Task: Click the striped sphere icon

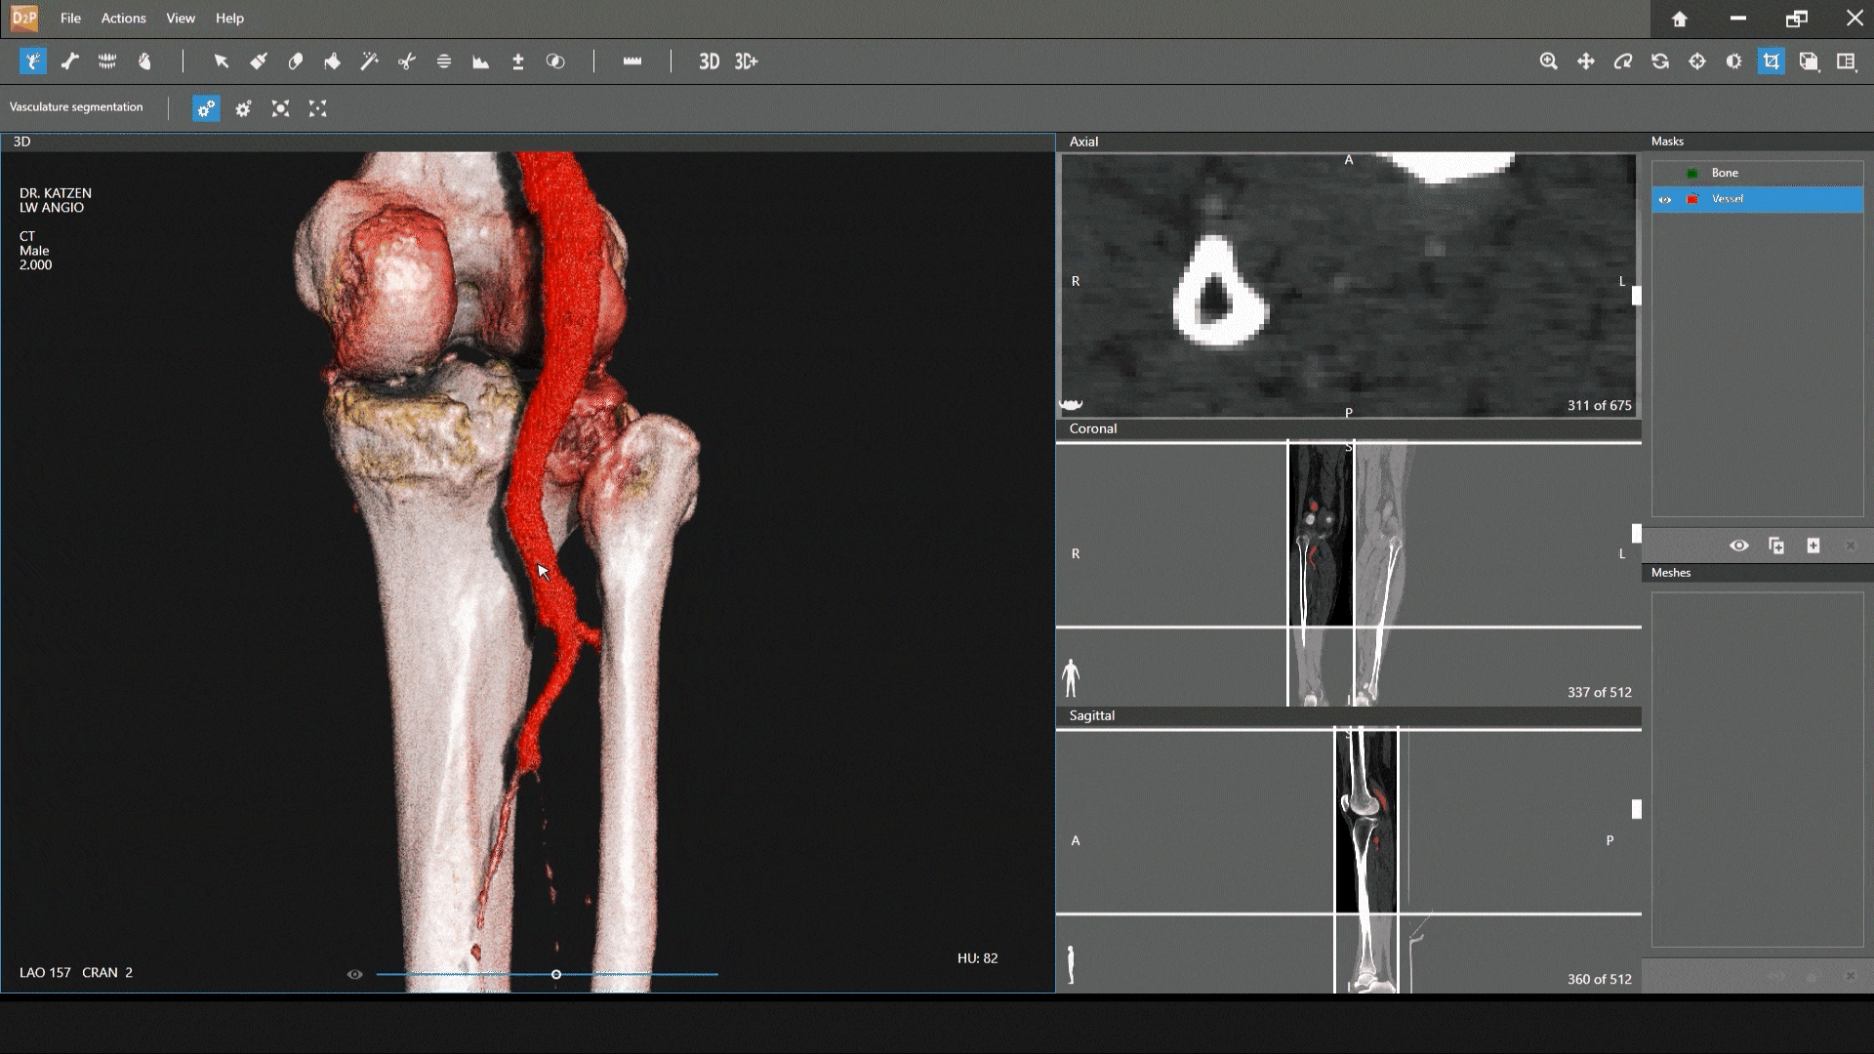Action: coord(444,61)
